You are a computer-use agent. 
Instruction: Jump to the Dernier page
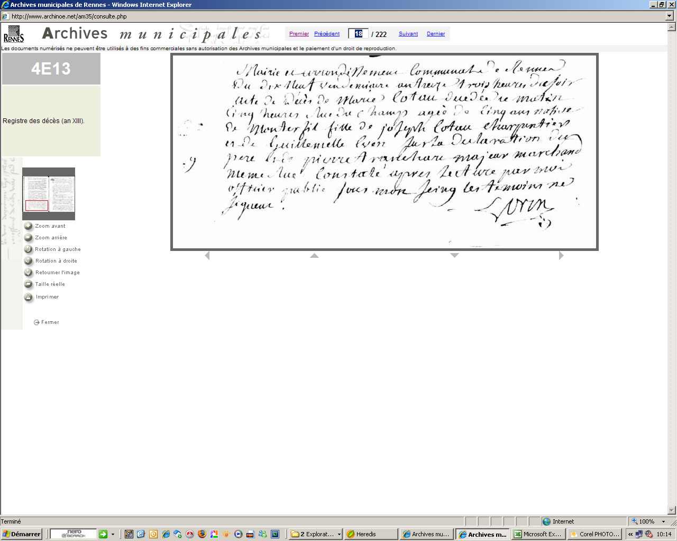tap(436, 34)
